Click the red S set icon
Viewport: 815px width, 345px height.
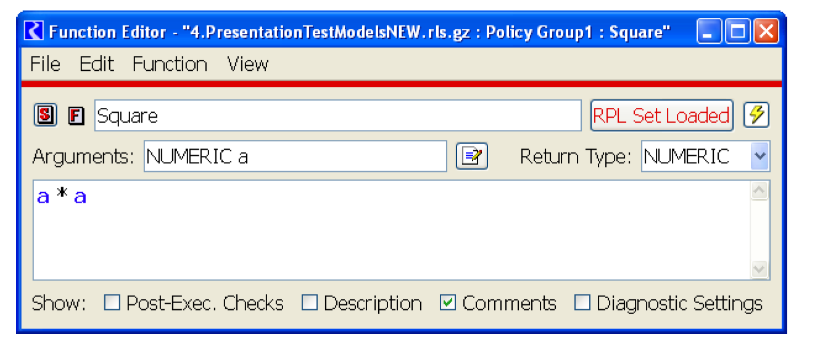pos(44,115)
